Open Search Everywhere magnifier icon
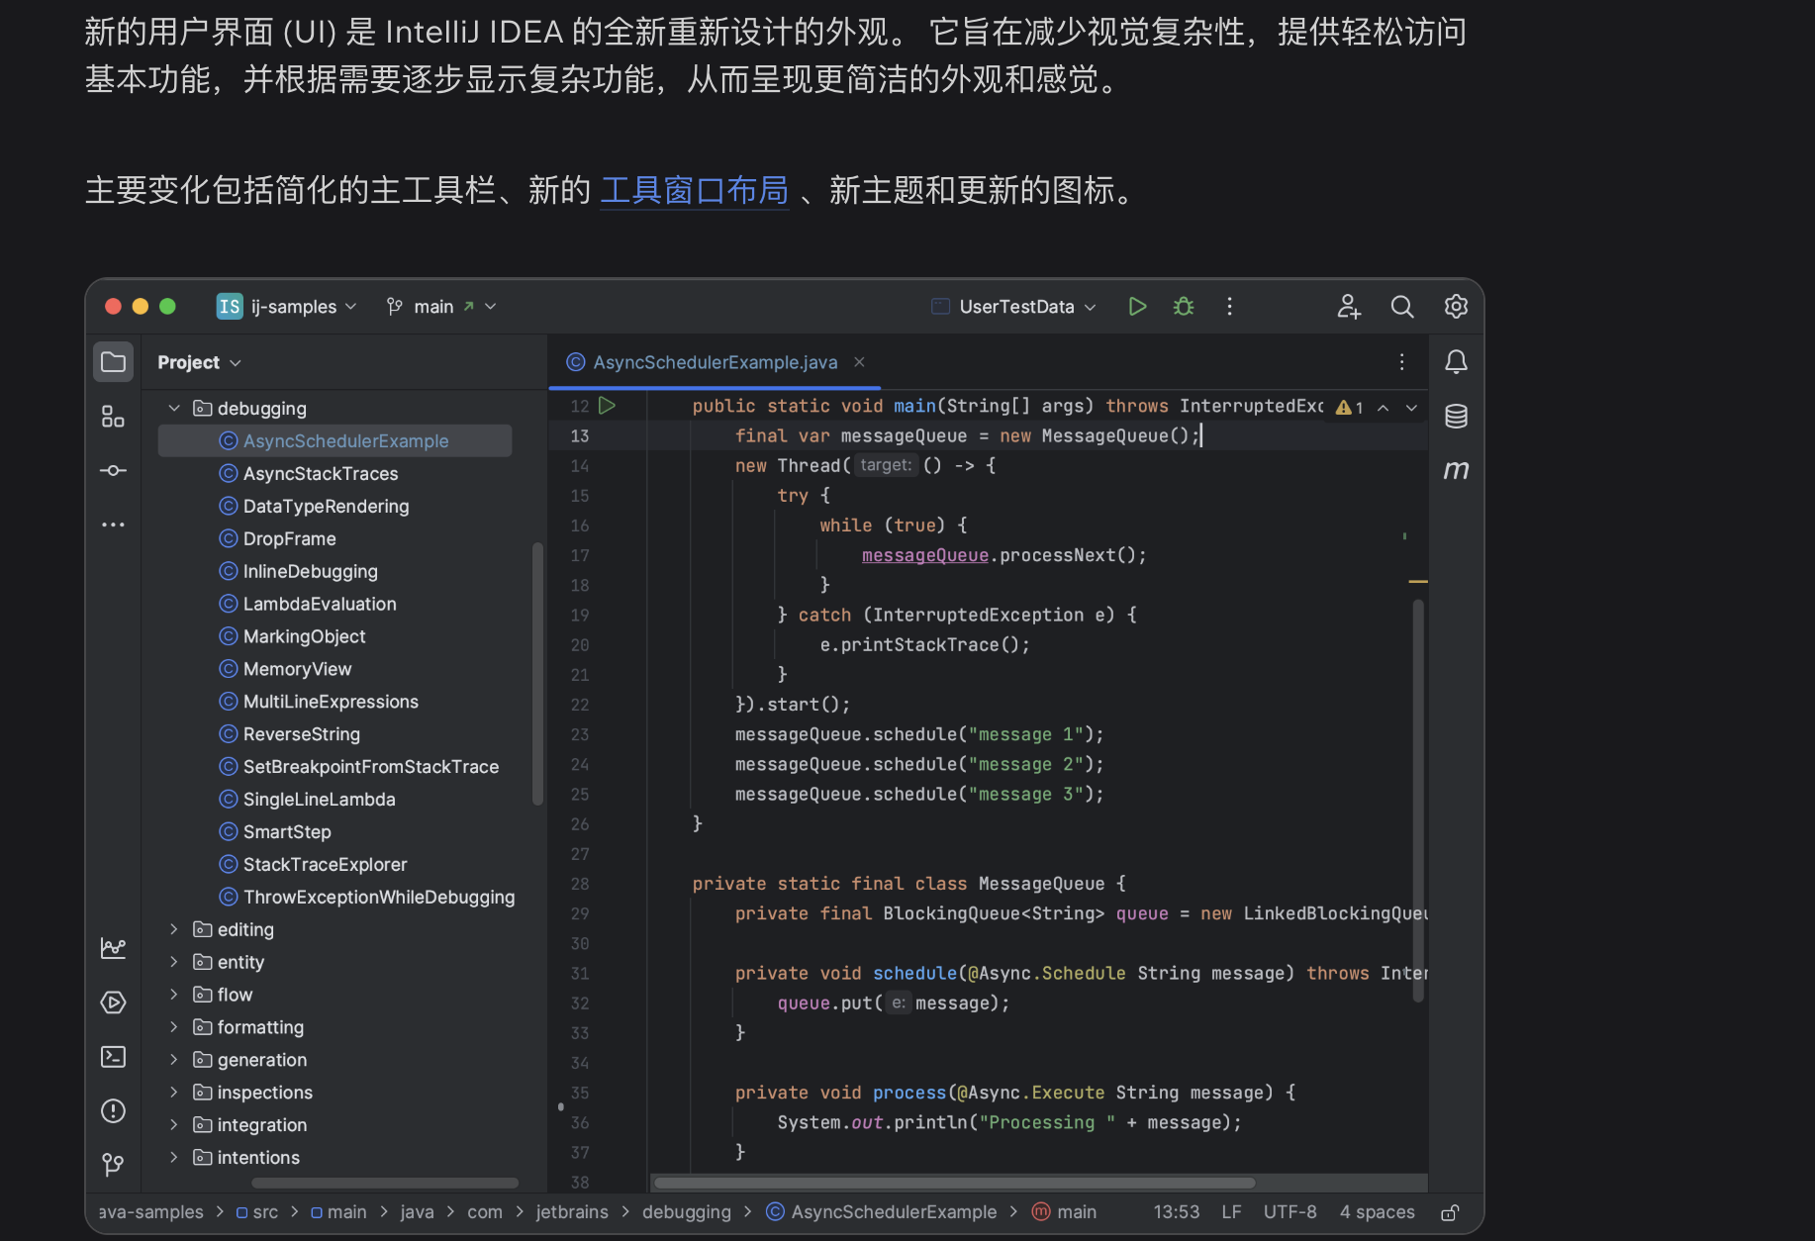 click(1402, 307)
